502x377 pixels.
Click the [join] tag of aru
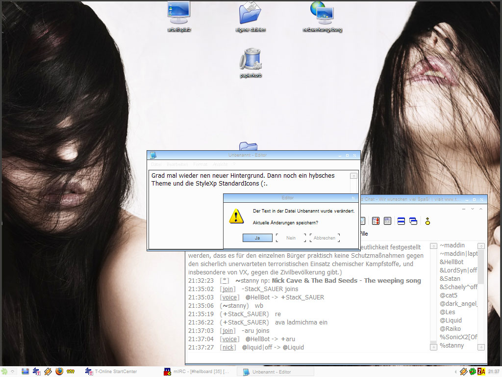tap(227, 331)
